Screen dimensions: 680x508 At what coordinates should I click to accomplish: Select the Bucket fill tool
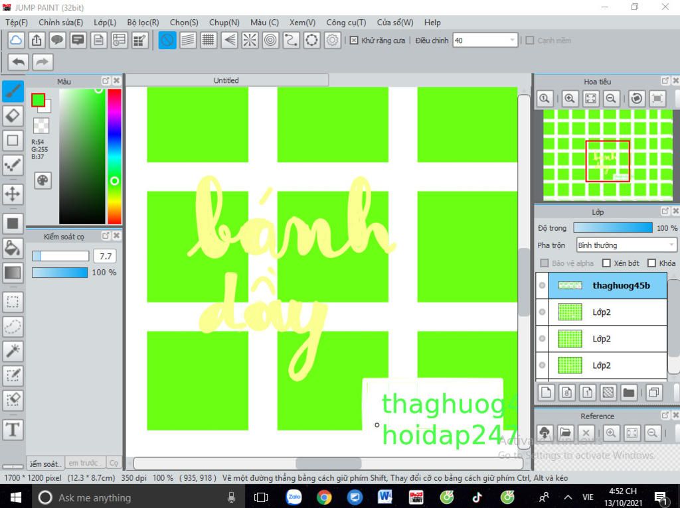[13, 248]
